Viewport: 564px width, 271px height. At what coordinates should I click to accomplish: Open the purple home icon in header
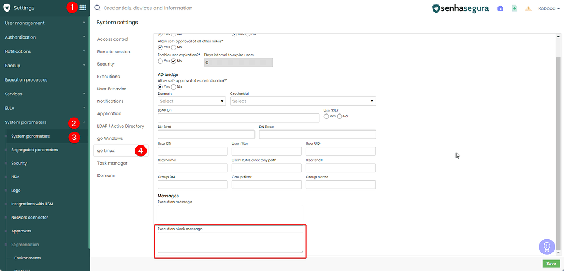point(500,8)
